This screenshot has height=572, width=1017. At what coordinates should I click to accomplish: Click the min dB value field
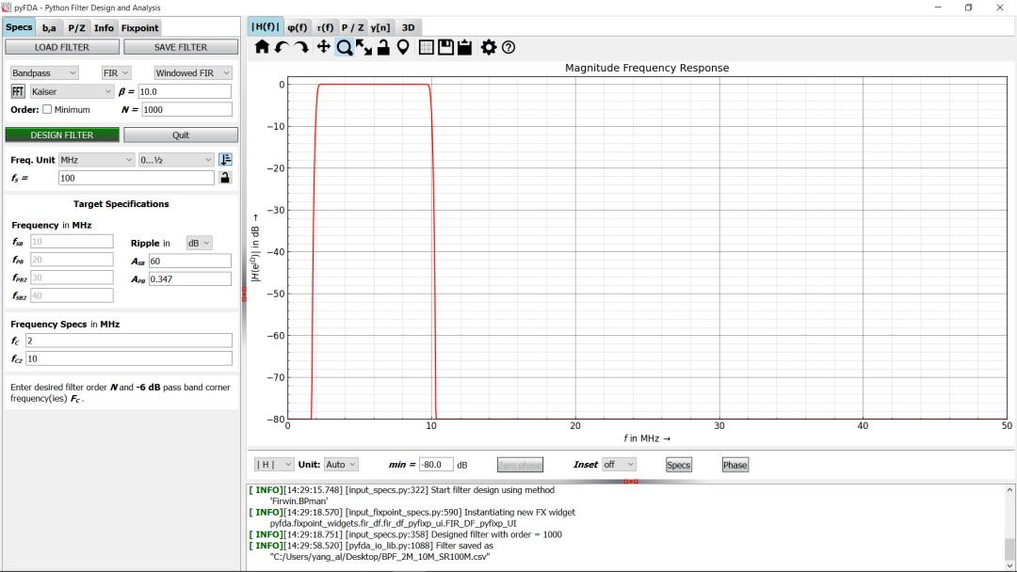pyautogui.click(x=436, y=465)
